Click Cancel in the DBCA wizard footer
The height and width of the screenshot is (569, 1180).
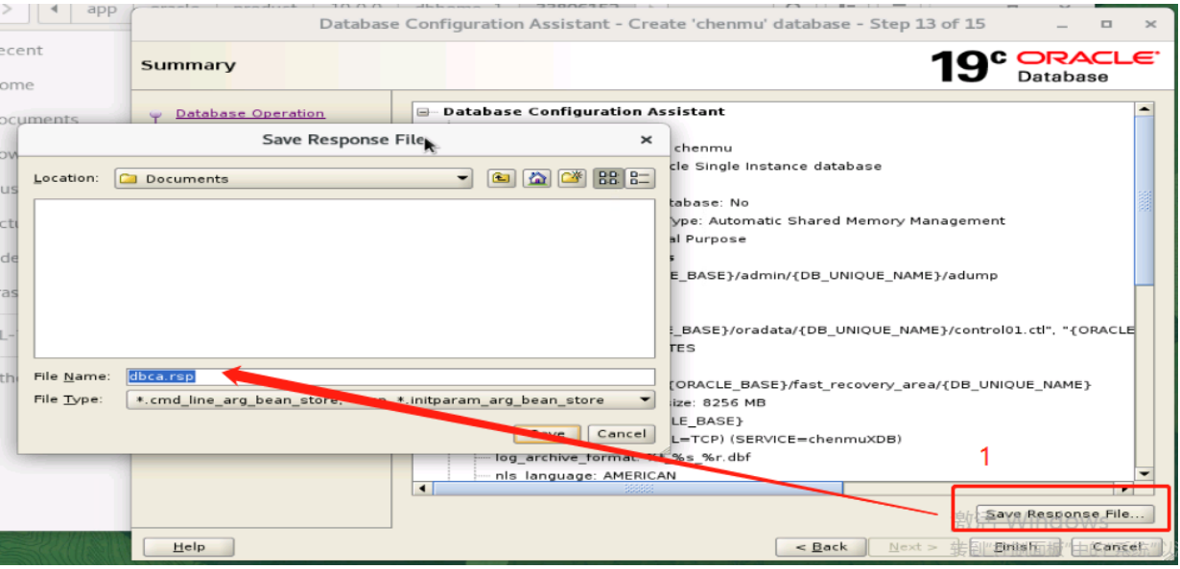pyautogui.click(x=1117, y=547)
